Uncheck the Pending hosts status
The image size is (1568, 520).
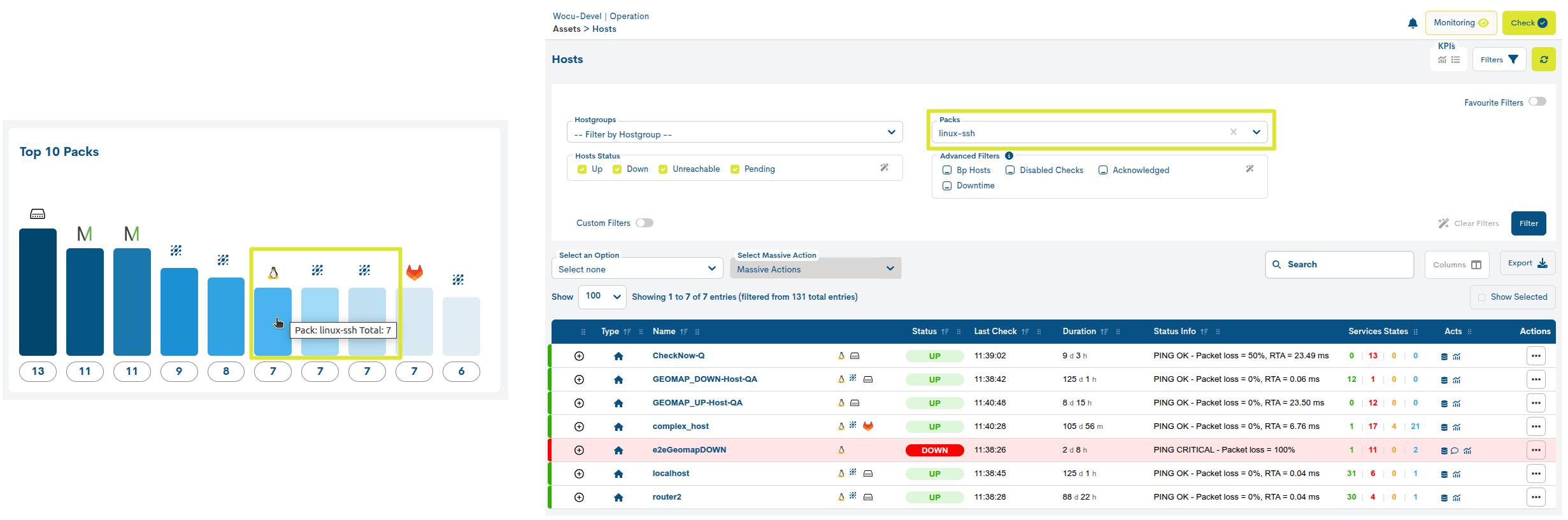[735, 169]
